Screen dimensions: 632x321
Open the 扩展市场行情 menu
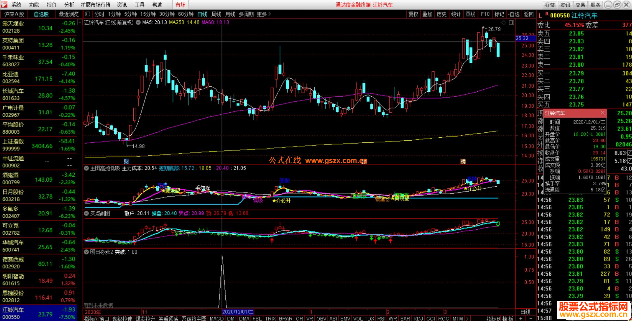tap(96, 5)
